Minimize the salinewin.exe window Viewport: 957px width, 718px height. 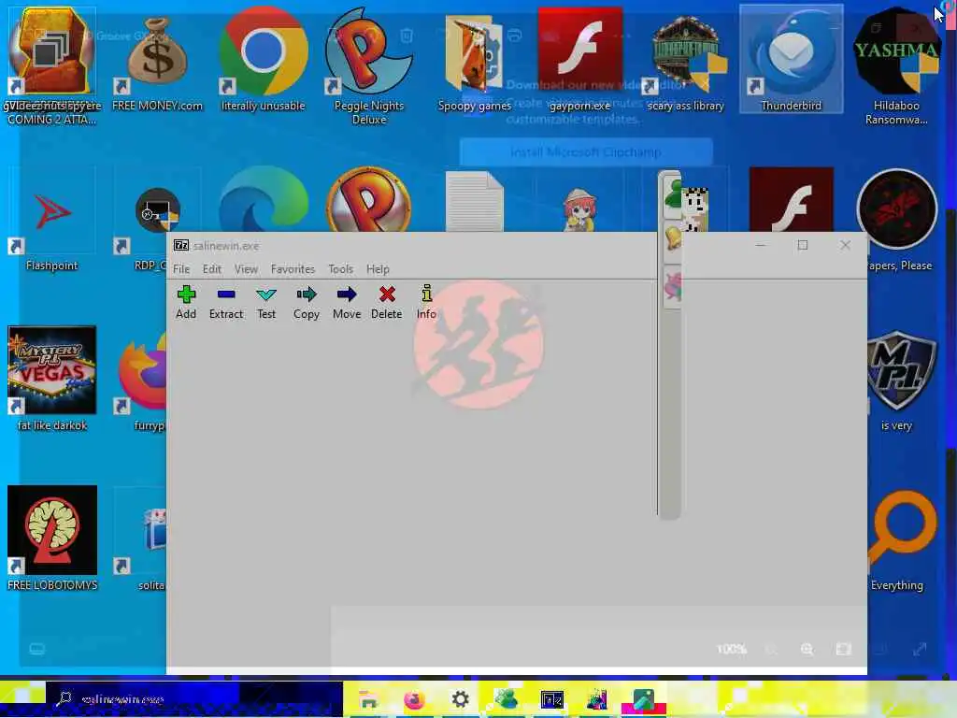pyautogui.click(x=761, y=246)
